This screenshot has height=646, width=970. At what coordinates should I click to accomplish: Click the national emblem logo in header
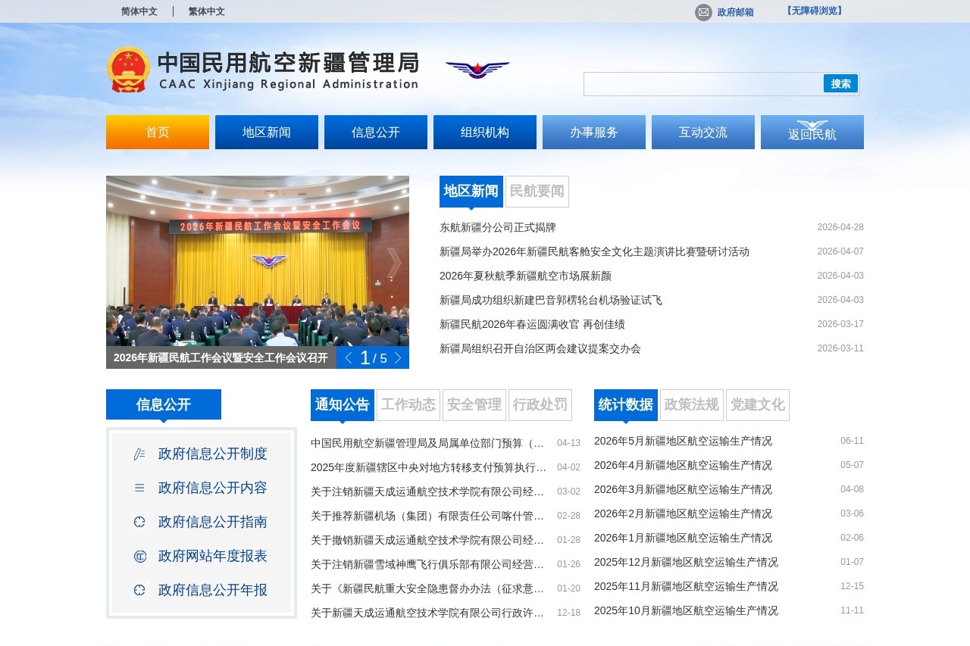tap(128, 70)
